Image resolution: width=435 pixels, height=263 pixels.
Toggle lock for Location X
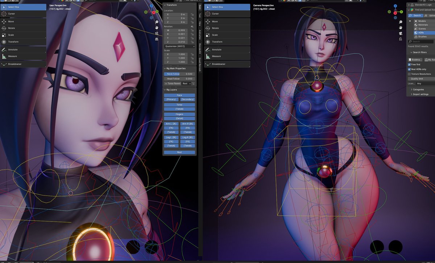(x=192, y=14)
